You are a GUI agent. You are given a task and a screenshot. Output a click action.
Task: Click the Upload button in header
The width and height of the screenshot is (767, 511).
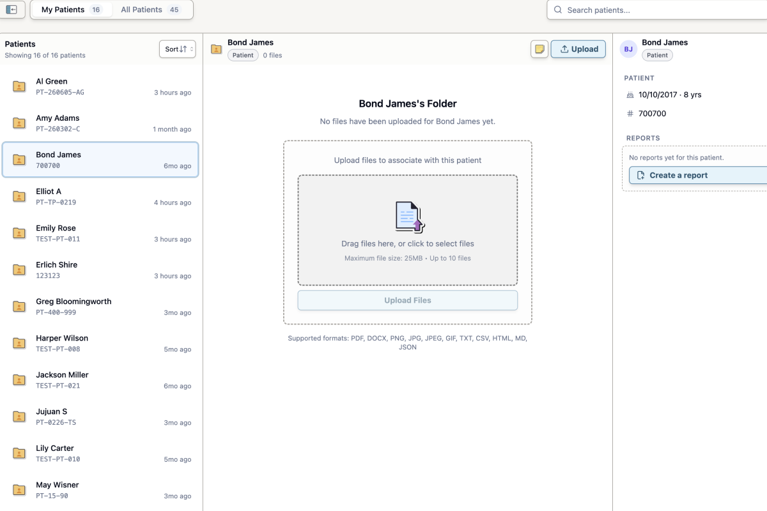[x=578, y=49]
